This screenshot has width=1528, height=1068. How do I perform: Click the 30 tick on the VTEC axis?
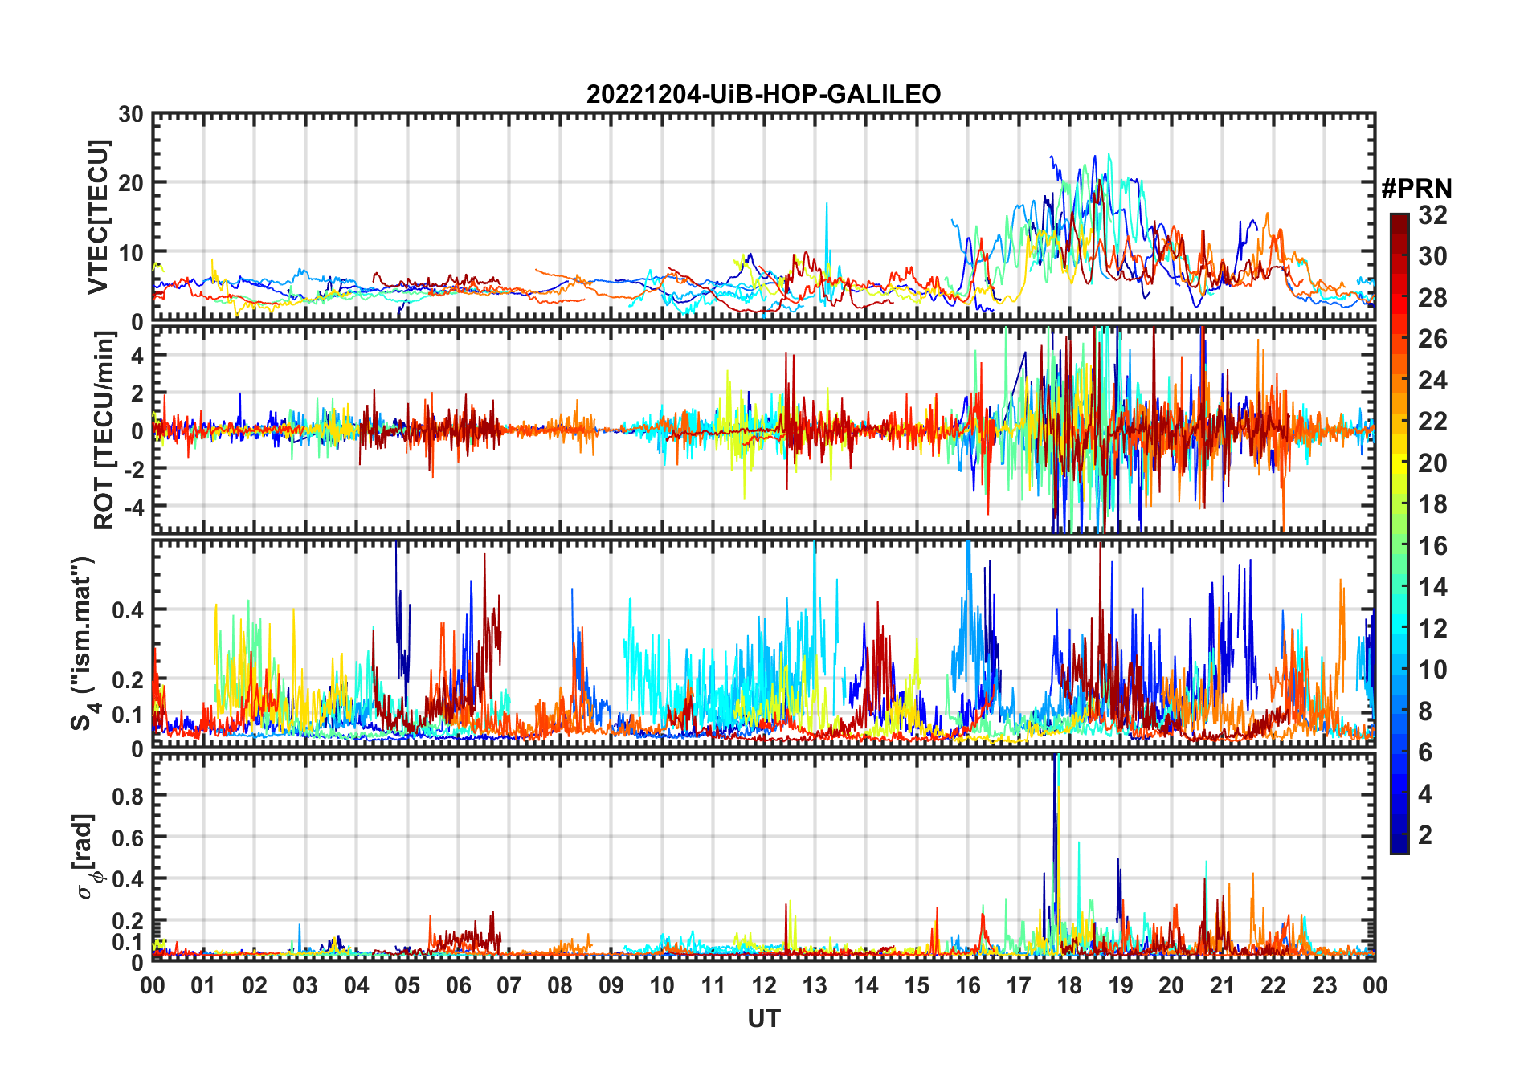click(131, 115)
